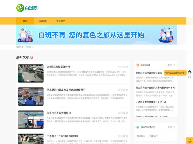Click the TOP back-to-top button
Image resolution: width=193 pixels, height=144 pixels.
[x=190, y=141]
